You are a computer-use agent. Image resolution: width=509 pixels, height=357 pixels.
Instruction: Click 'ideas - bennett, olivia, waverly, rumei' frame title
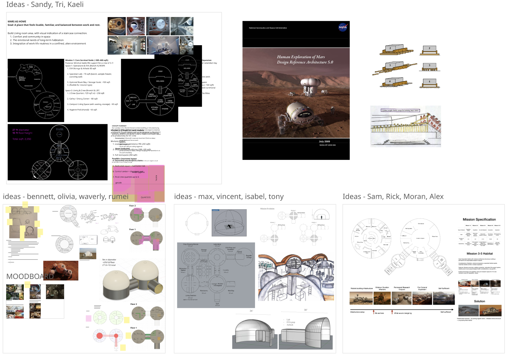66,197
